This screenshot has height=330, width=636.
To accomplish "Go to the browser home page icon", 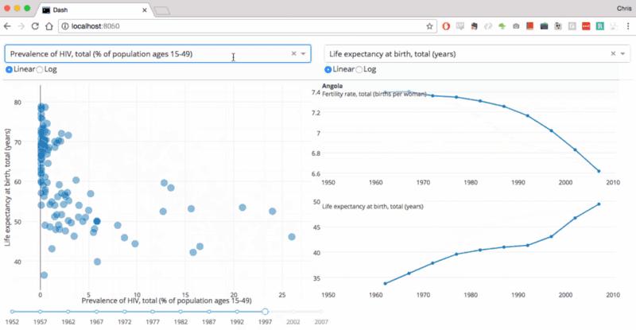I will coord(49,26).
